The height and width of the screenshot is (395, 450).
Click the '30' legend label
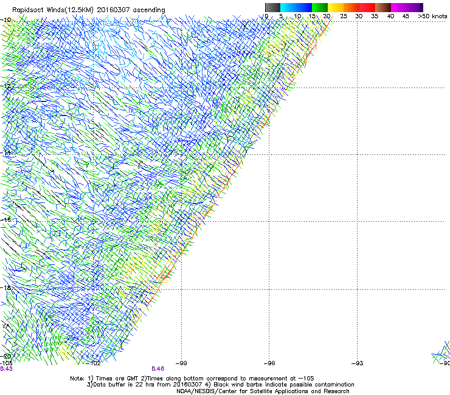[359, 16]
